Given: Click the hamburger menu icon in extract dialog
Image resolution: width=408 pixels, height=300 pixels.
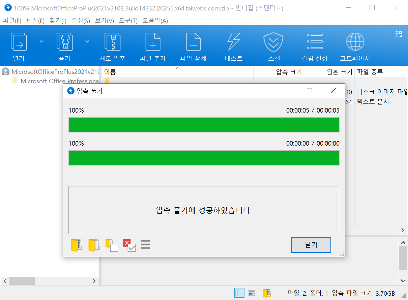Looking at the screenshot, I should click(145, 244).
